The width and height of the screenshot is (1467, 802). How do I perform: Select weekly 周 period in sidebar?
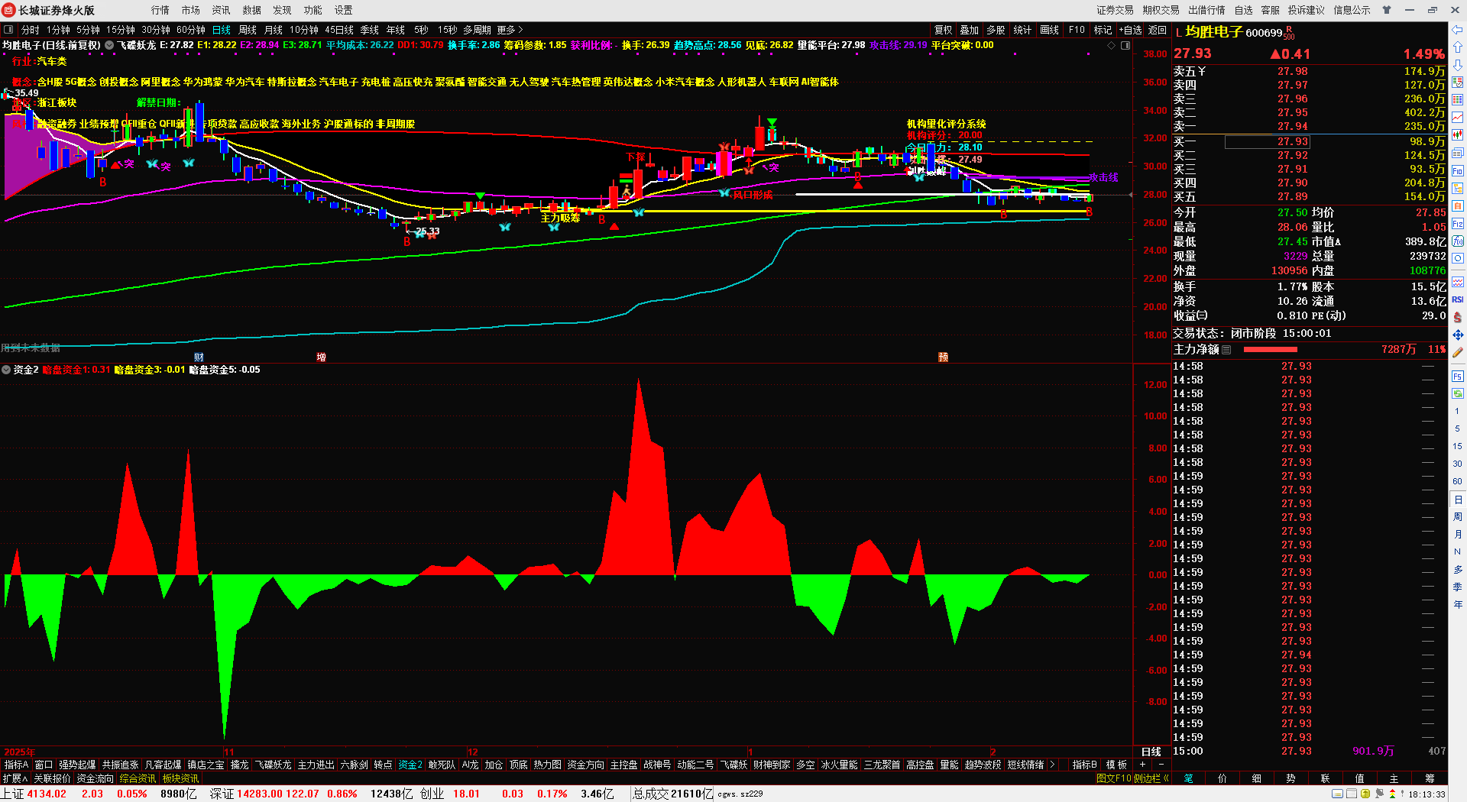[1458, 517]
